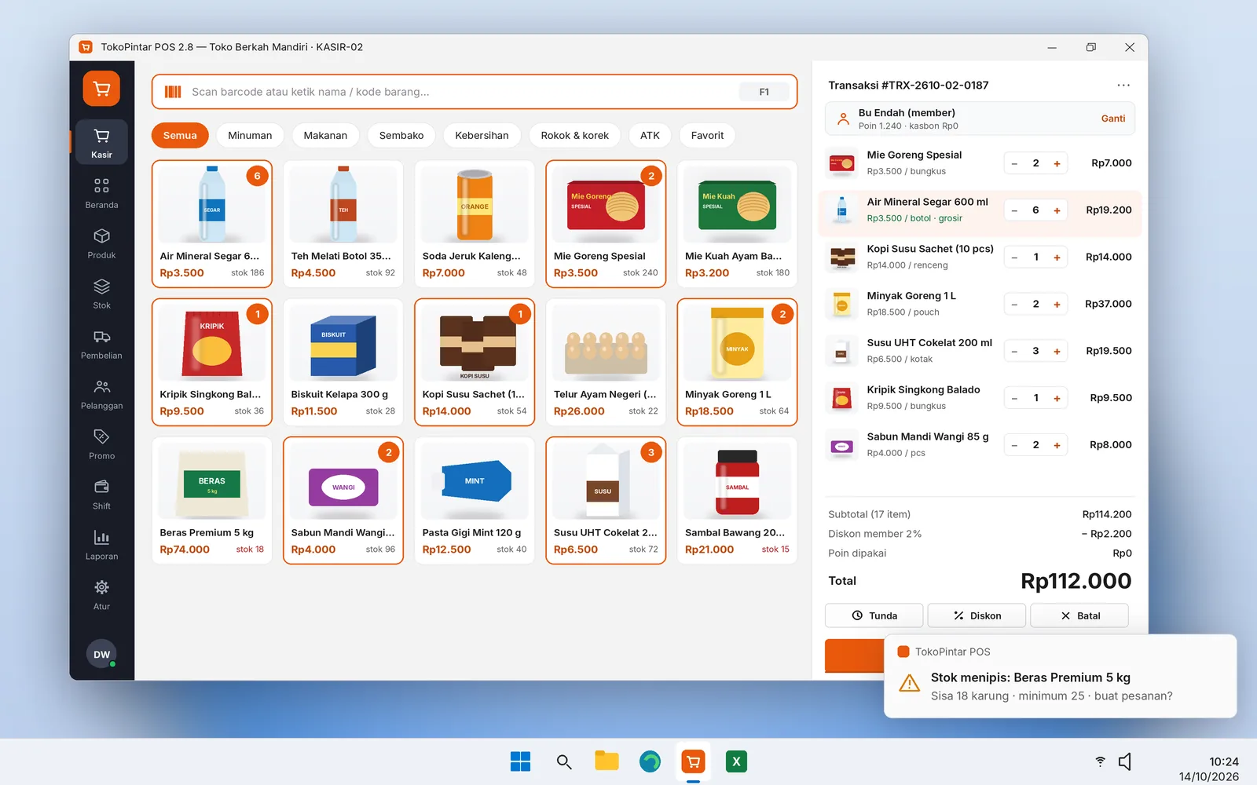Open Laporan reports section
The width and height of the screenshot is (1257, 785).
point(101,544)
